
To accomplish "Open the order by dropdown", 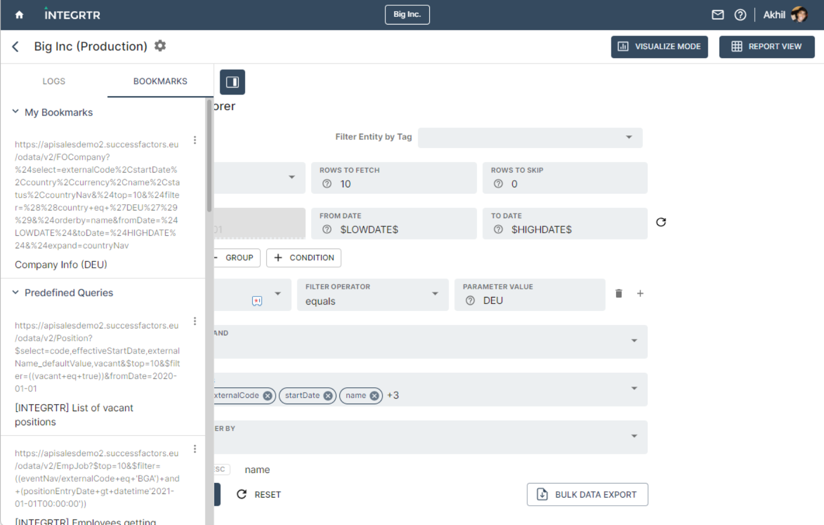I will [430, 437].
